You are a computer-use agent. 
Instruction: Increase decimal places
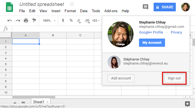tap(87, 21)
